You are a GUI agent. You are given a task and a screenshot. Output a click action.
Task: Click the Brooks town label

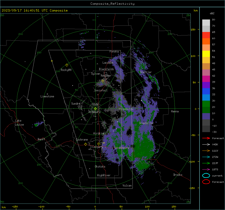pos(178,175)
